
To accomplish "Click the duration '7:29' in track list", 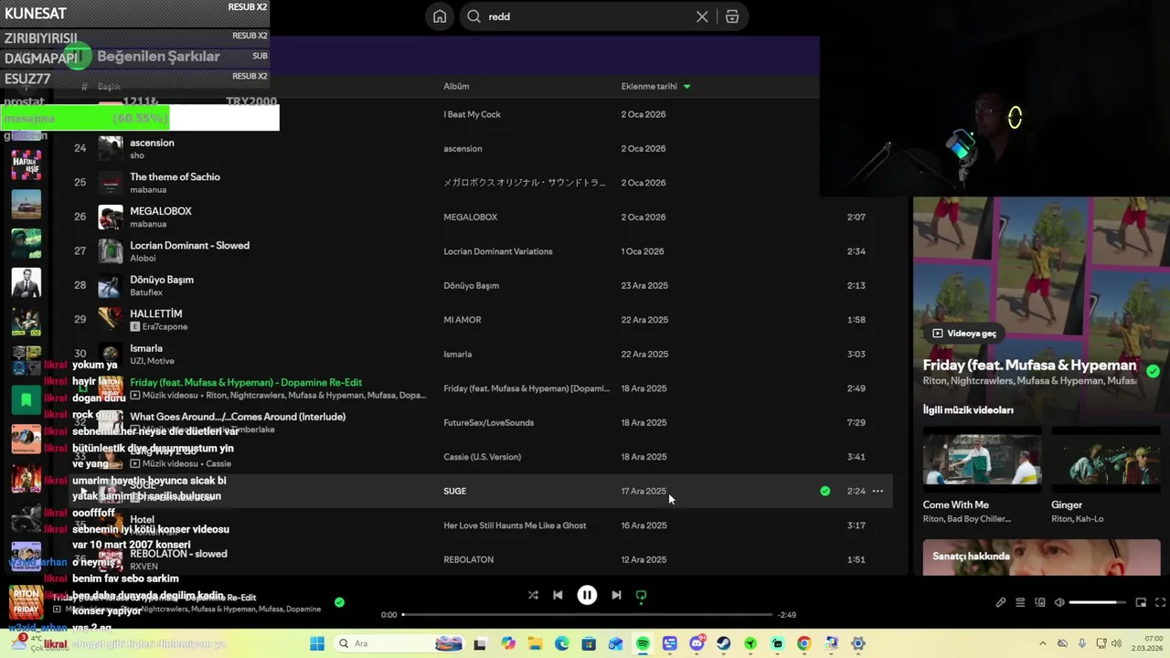I will coord(856,422).
